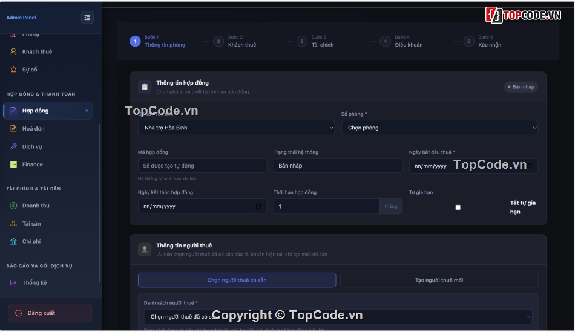The image size is (575, 332).
Task: Click the Ngày bắt đầu thuê date field
Action: pyautogui.click(x=473, y=166)
